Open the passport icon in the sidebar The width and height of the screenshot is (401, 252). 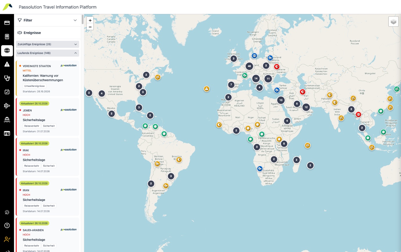point(7,37)
